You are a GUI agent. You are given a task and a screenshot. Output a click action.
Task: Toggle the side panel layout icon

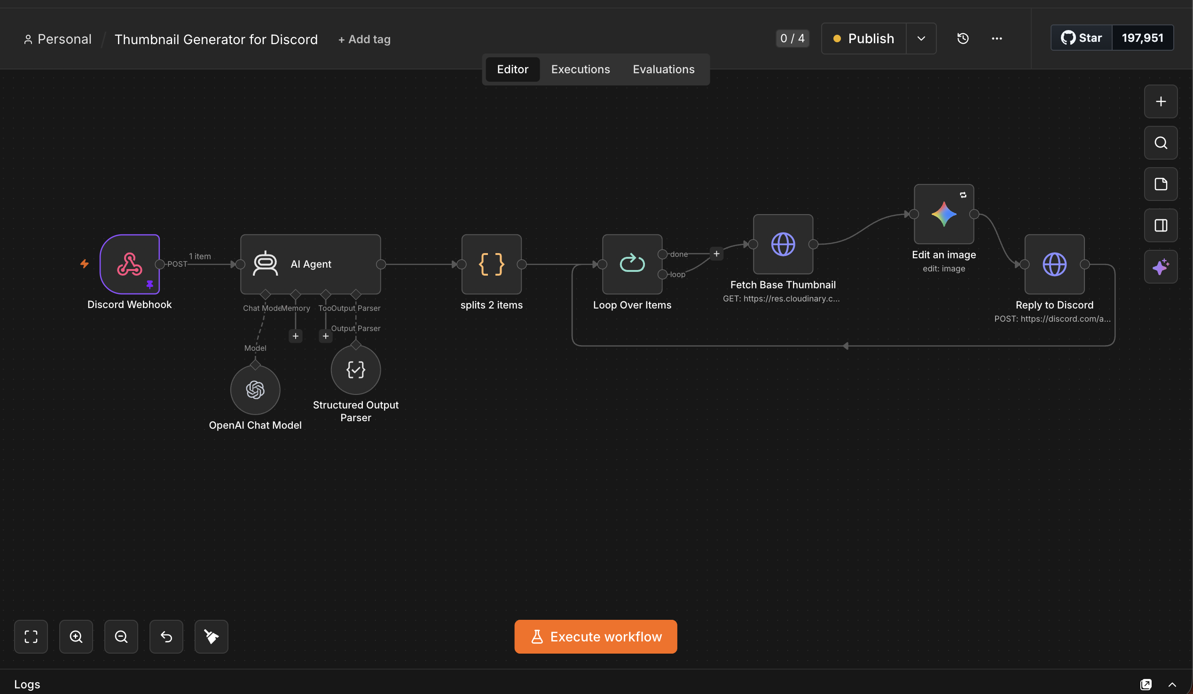(x=1161, y=225)
